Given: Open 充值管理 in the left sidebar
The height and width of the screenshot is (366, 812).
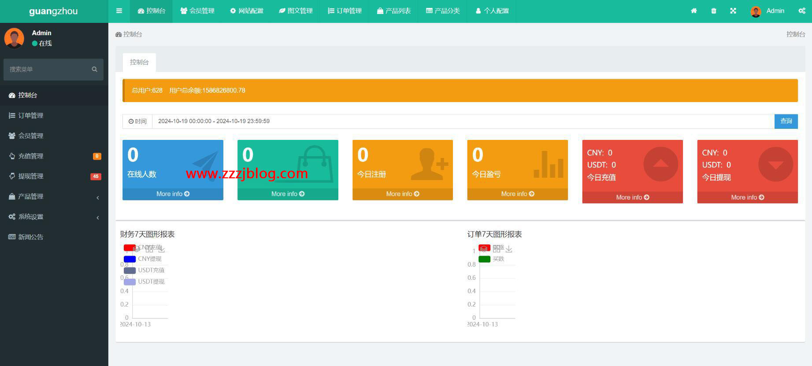Looking at the screenshot, I should tap(54, 156).
